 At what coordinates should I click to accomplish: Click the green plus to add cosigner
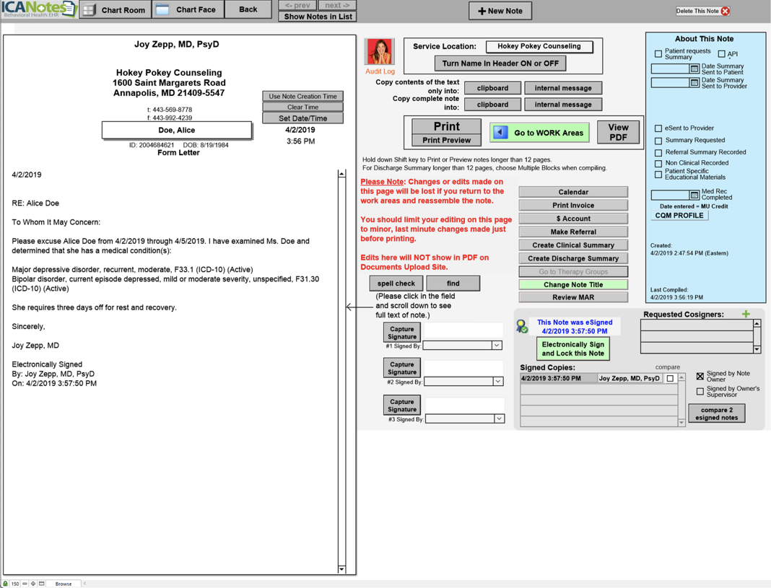[x=746, y=314]
